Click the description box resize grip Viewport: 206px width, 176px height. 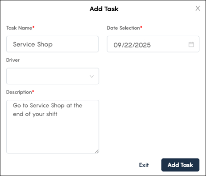pos(97,151)
